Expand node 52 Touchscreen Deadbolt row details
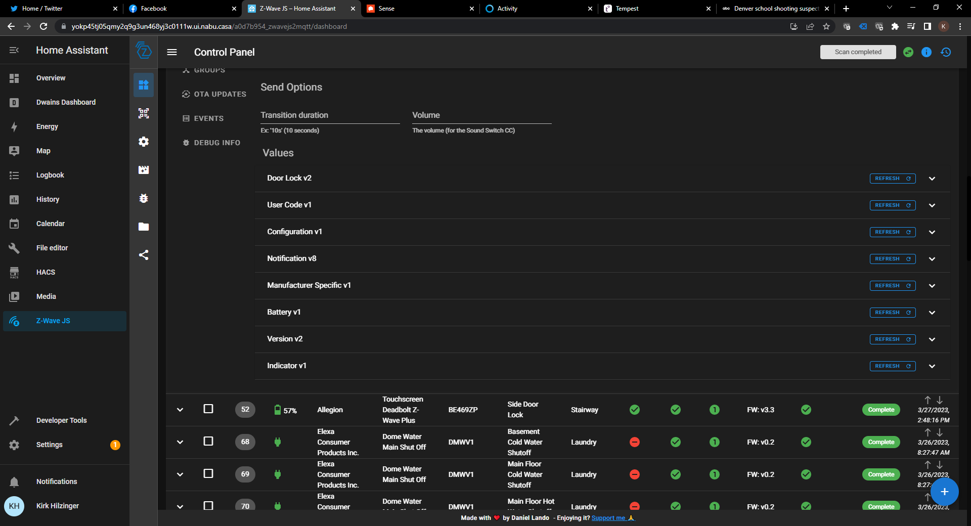This screenshot has width=971, height=526. point(180,410)
